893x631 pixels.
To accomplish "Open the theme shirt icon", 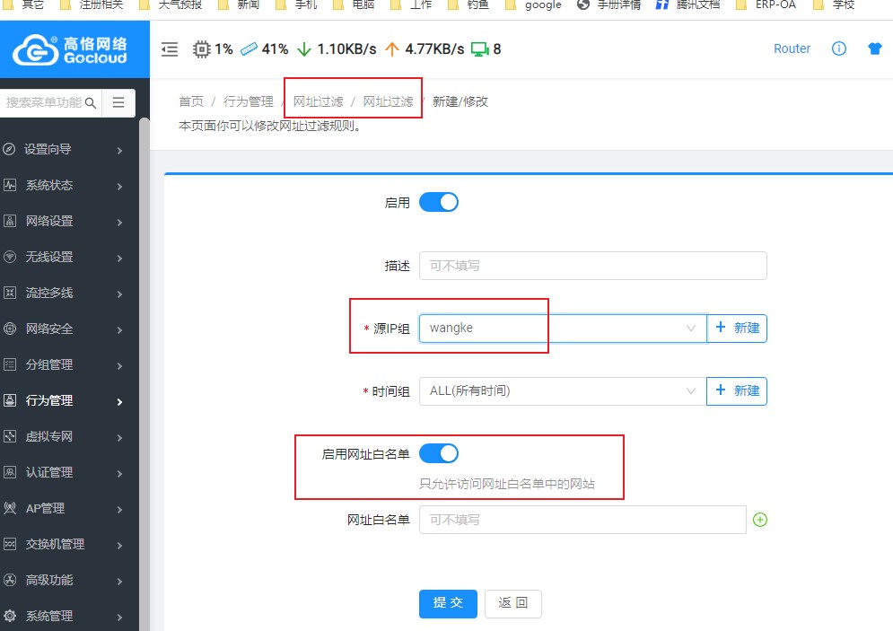I will (875, 49).
